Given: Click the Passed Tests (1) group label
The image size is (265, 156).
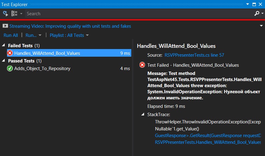Looking at the screenshot, I should [x=25, y=61].
